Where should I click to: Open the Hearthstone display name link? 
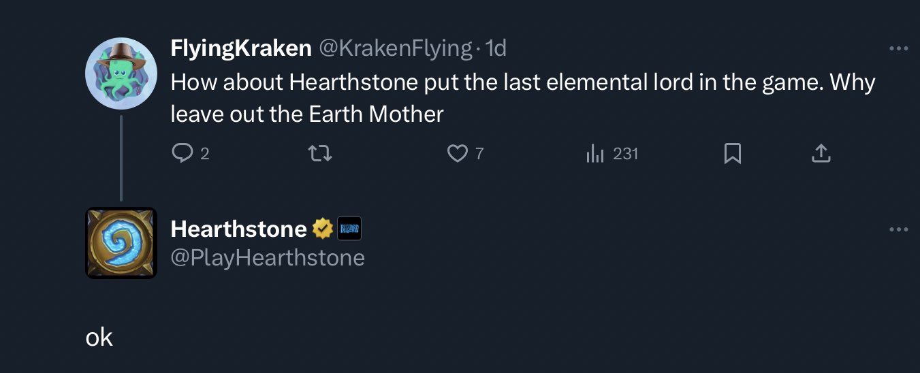[x=238, y=229]
